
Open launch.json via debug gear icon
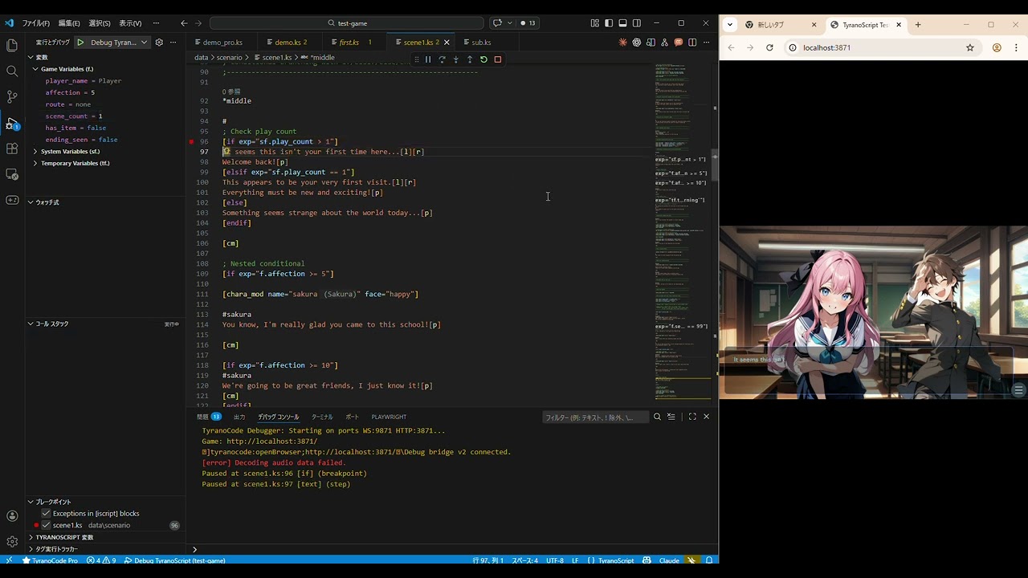159,42
